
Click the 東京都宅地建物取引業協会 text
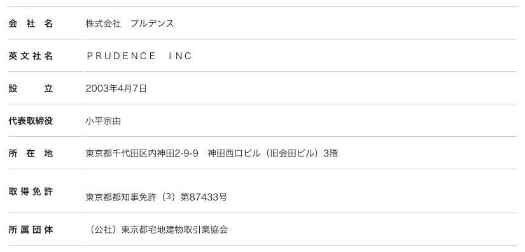[x=174, y=230]
